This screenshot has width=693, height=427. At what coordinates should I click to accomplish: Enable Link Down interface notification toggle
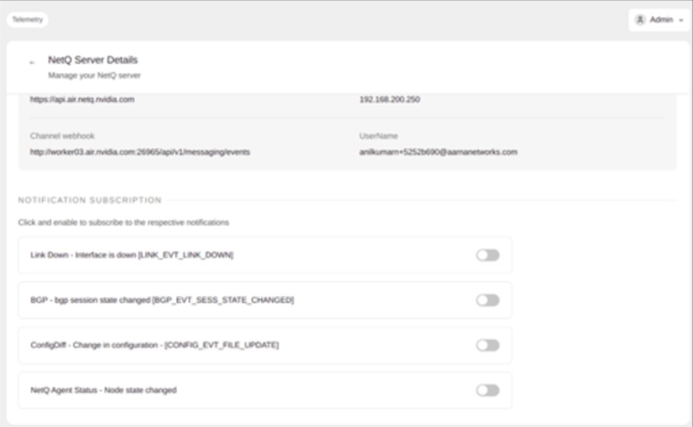[487, 255]
